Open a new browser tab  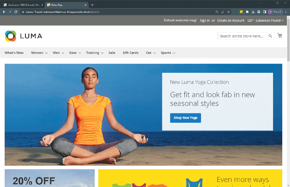[x=92, y=5]
